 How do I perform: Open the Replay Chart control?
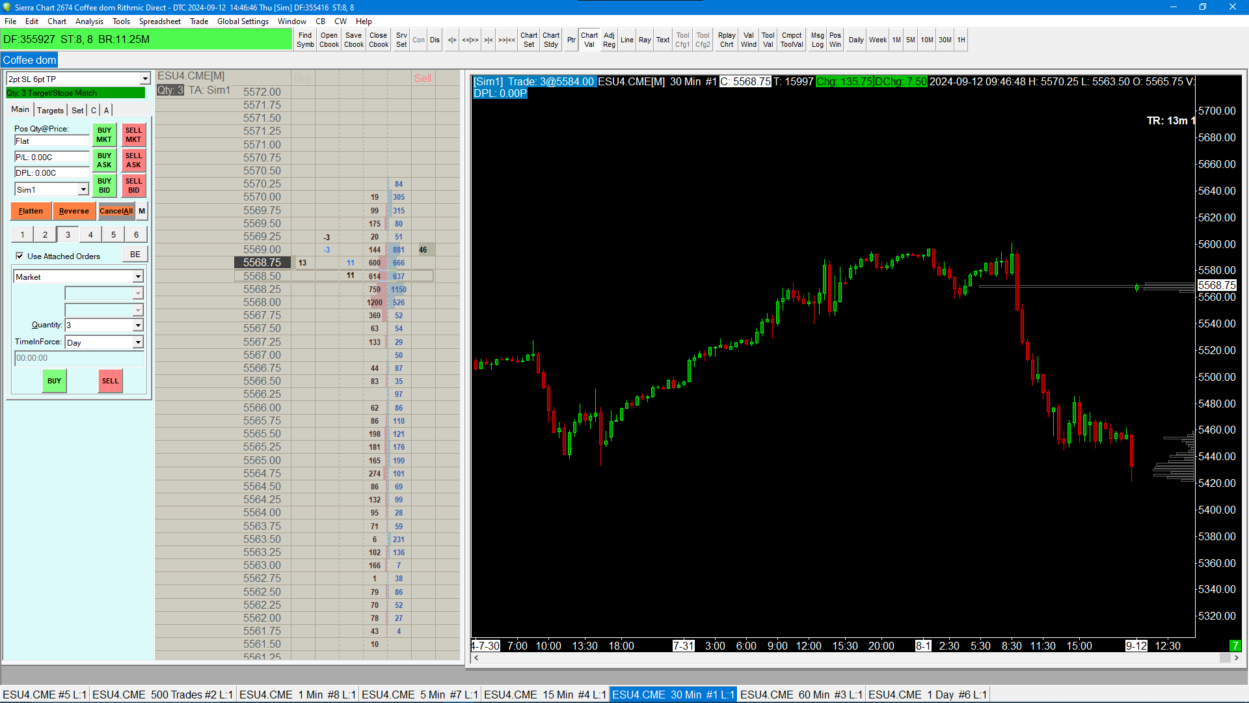[726, 40]
